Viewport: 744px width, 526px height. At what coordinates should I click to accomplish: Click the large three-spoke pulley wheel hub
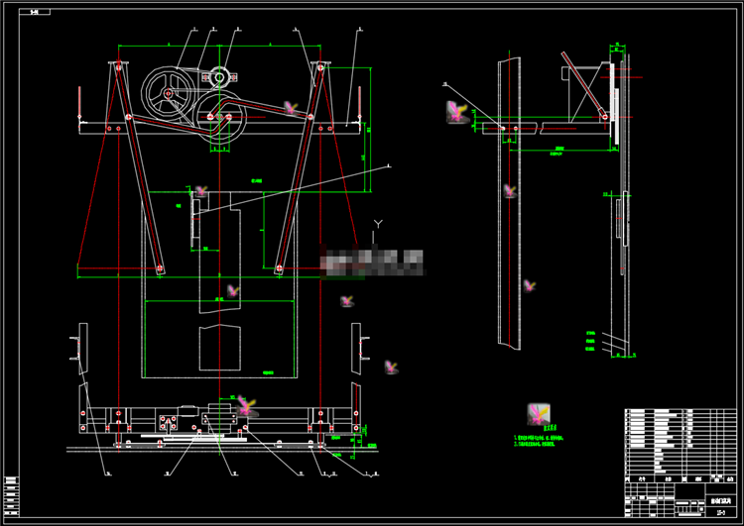(168, 94)
